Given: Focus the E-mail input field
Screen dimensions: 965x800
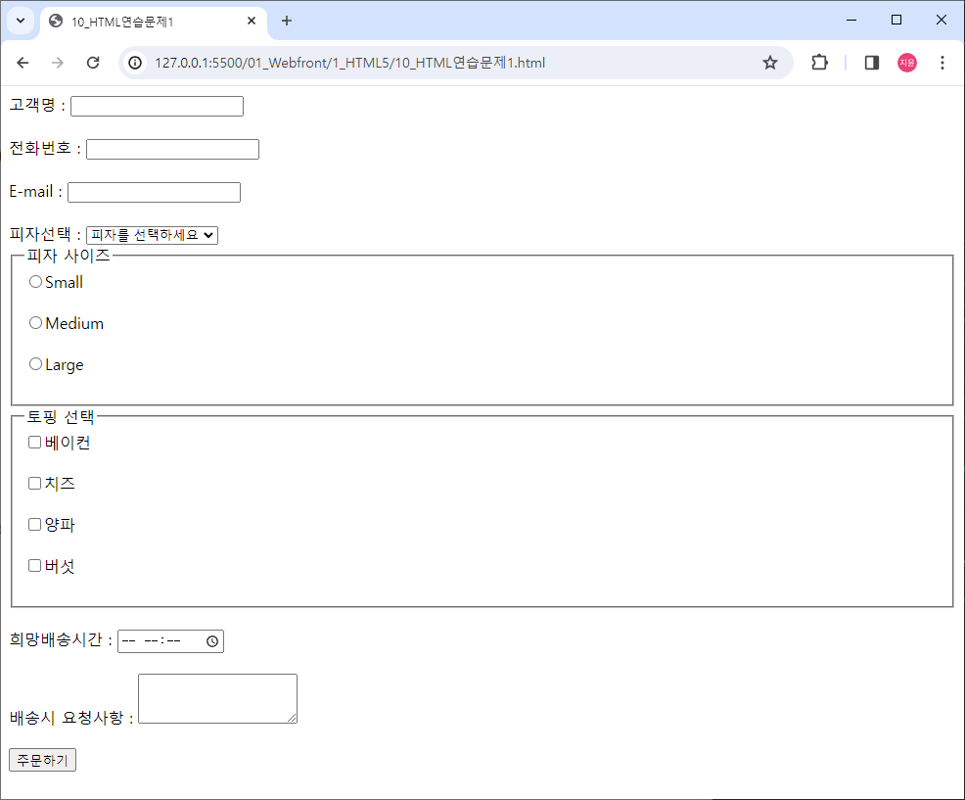Looking at the screenshot, I should (154, 192).
